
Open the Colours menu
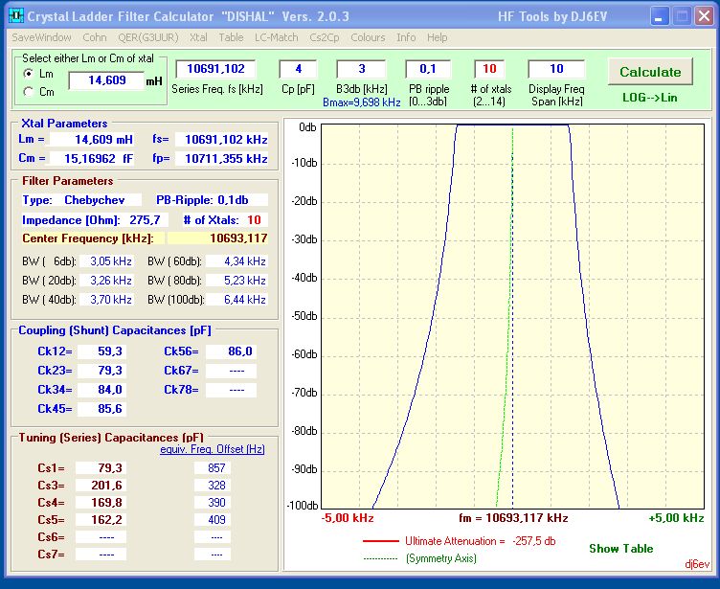pos(368,37)
